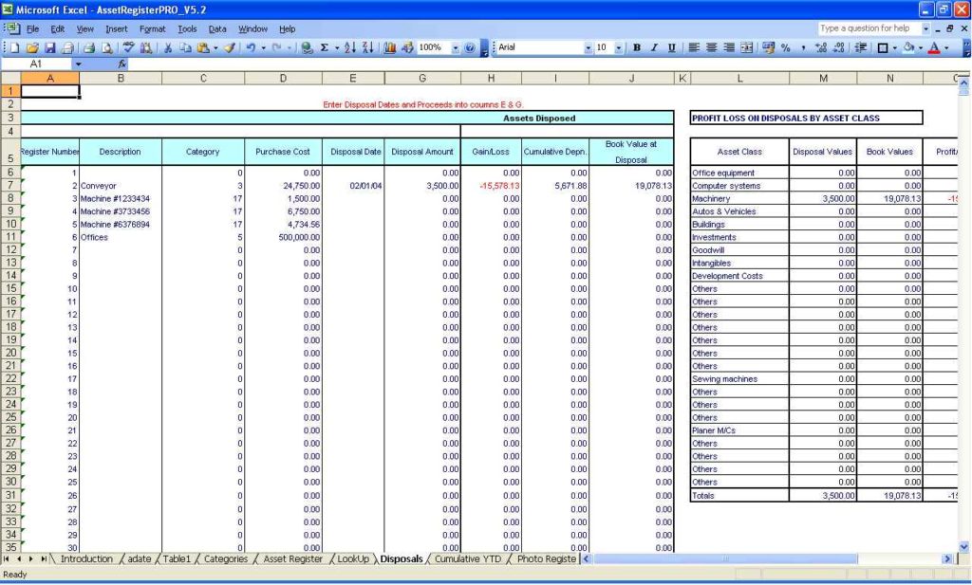972x585 pixels.
Task: Click the AutoSum sigma icon
Action: 326,47
